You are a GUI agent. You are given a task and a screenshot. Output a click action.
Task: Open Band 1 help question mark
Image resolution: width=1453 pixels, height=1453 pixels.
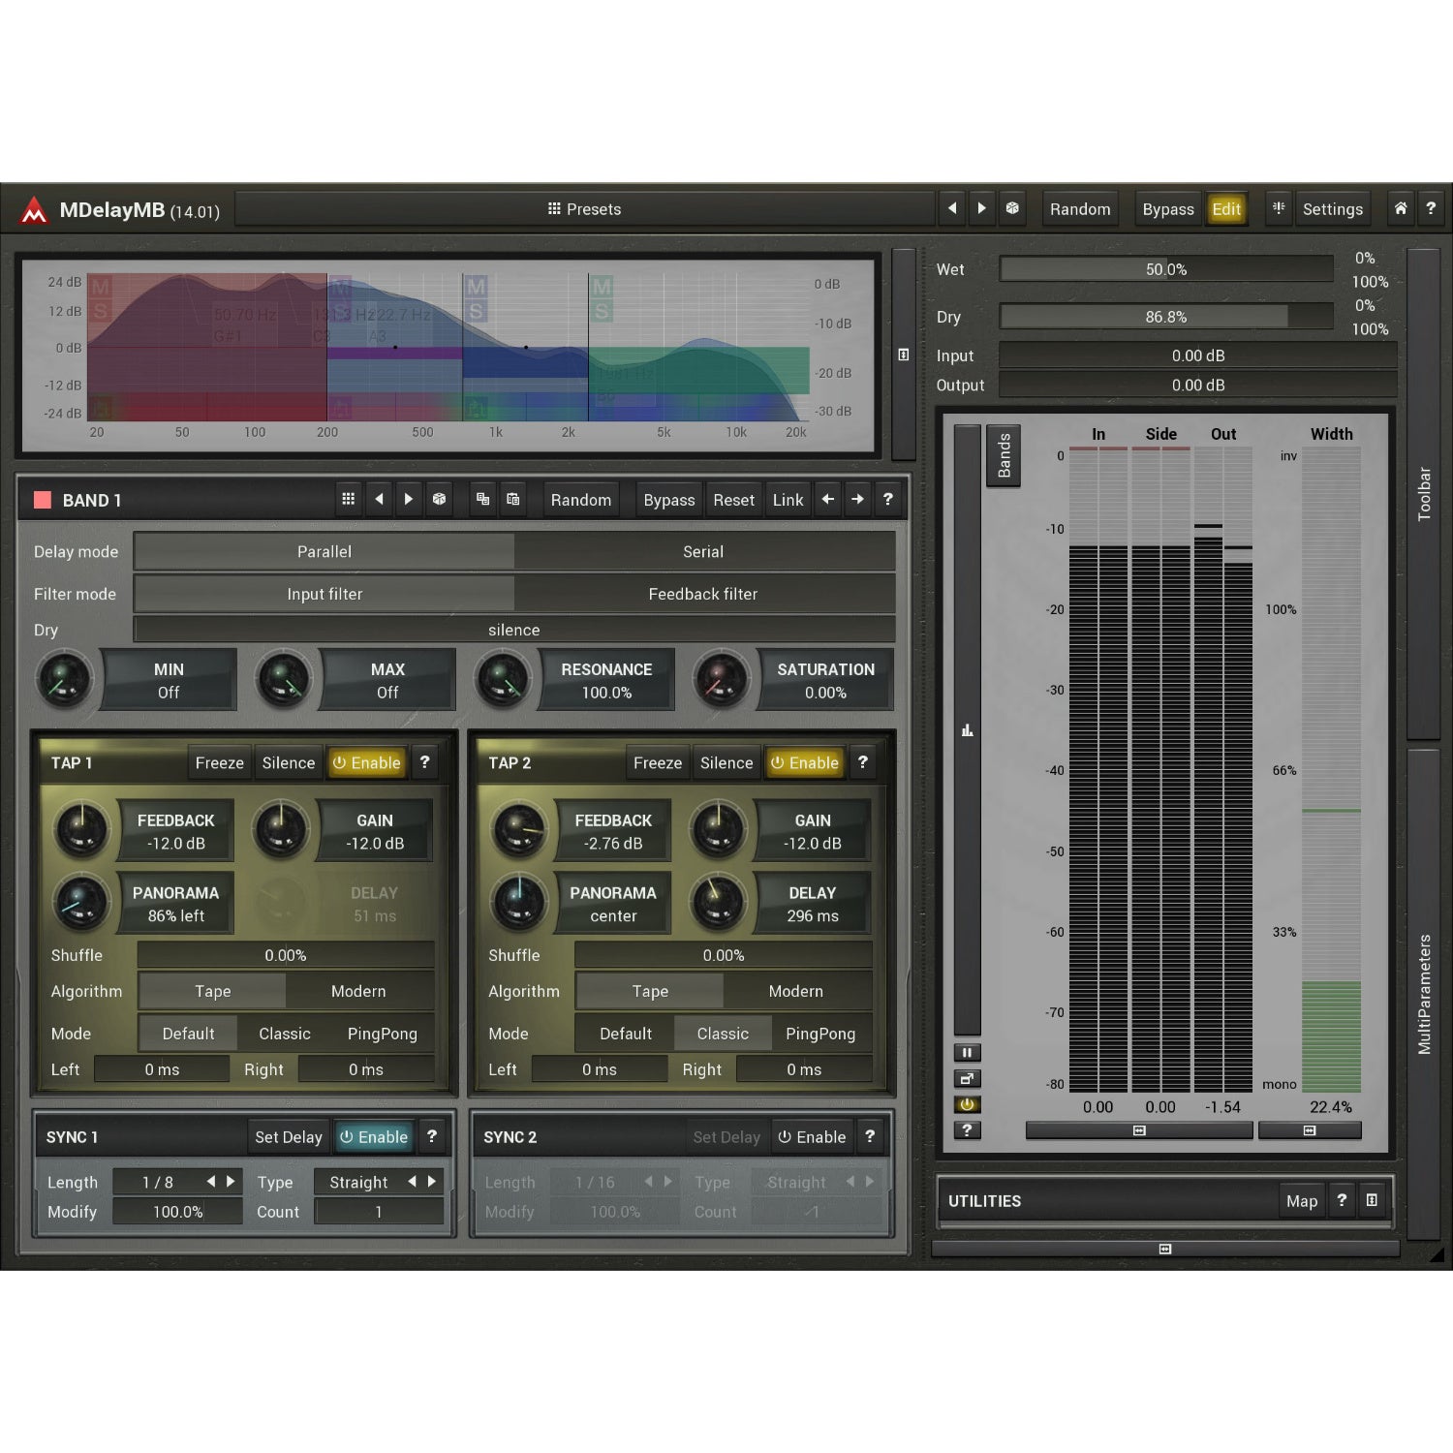pos(887,499)
